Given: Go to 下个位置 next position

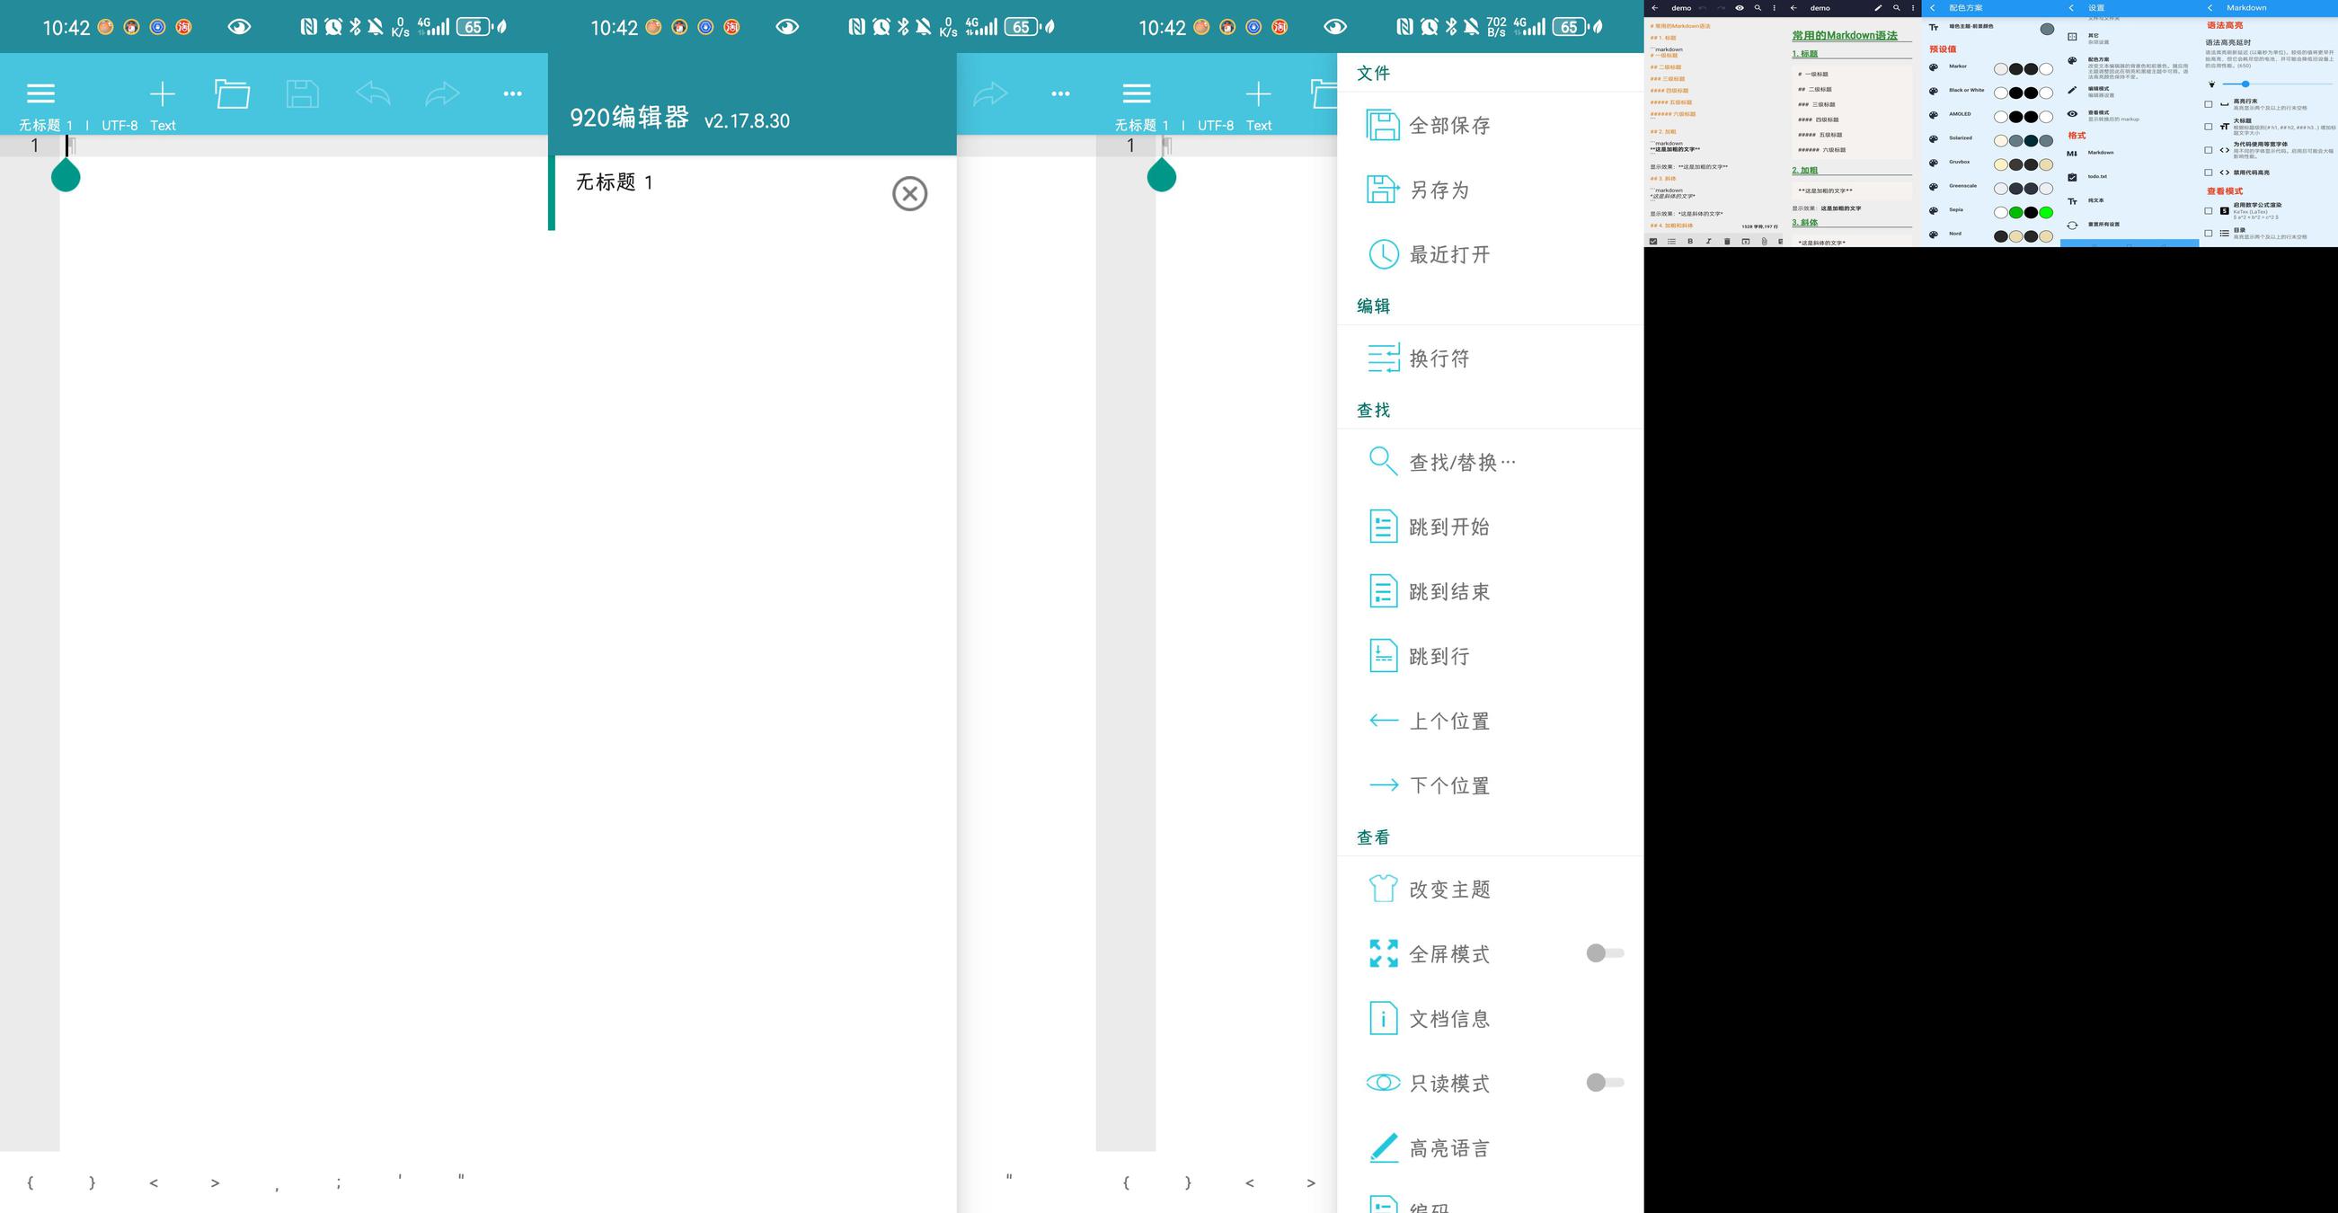Looking at the screenshot, I should pyautogui.click(x=1491, y=785).
